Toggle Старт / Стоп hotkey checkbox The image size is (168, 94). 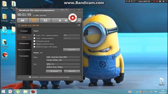[x=34, y=35]
